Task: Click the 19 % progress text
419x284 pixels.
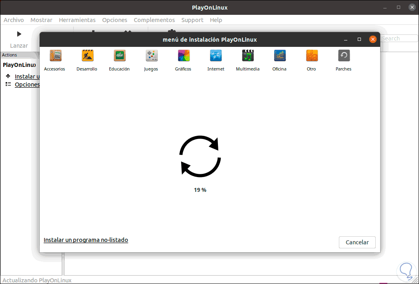Action: pos(200,190)
